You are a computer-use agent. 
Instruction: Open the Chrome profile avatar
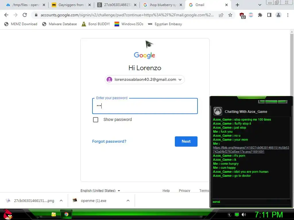pos(278,15)
